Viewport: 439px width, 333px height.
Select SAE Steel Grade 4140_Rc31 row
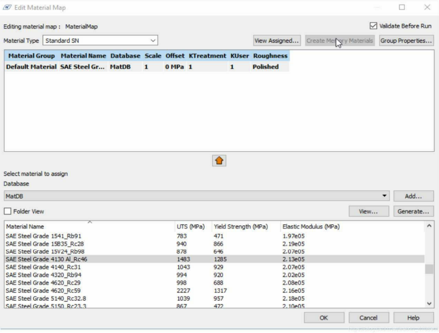point(43,267)
